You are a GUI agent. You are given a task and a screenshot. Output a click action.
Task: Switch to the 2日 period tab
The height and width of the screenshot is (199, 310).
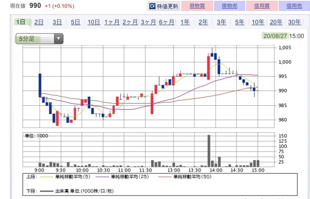[39, 22]
